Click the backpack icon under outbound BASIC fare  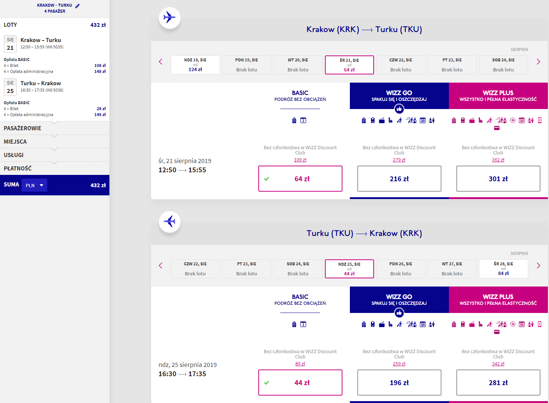point(294,120)
